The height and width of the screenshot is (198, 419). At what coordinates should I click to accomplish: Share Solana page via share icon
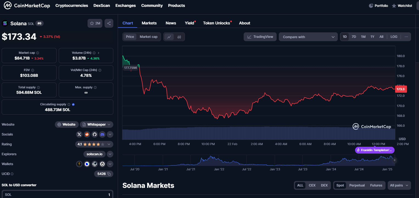pyautogui.click(x=109, y=23)
